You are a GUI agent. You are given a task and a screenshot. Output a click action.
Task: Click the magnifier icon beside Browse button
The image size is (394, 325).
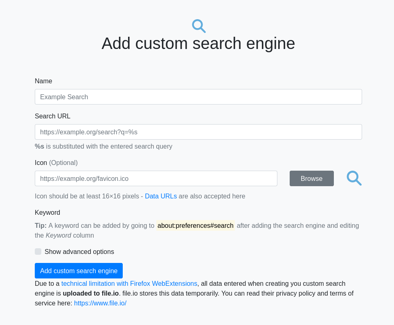click(353, 178)
